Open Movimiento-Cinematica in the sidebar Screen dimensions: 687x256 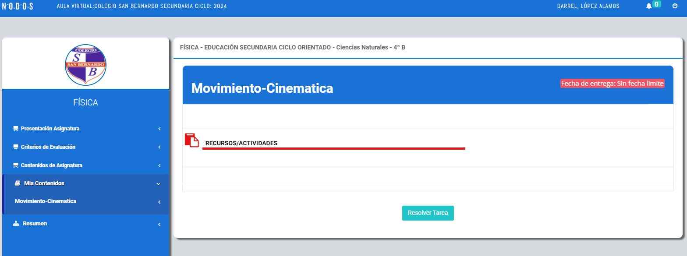[46, 201]
